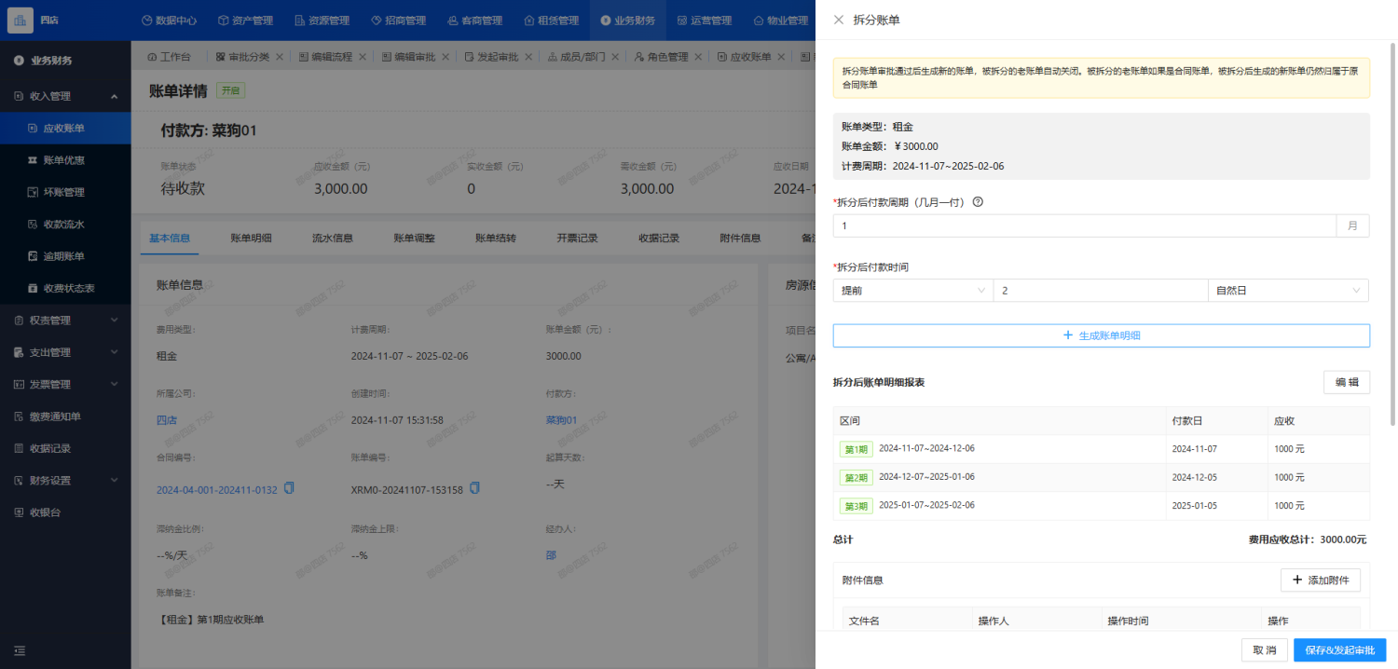Click the 编辑 button for split bill table
Screen dimensions: 1398x669
pos(1347,382)
